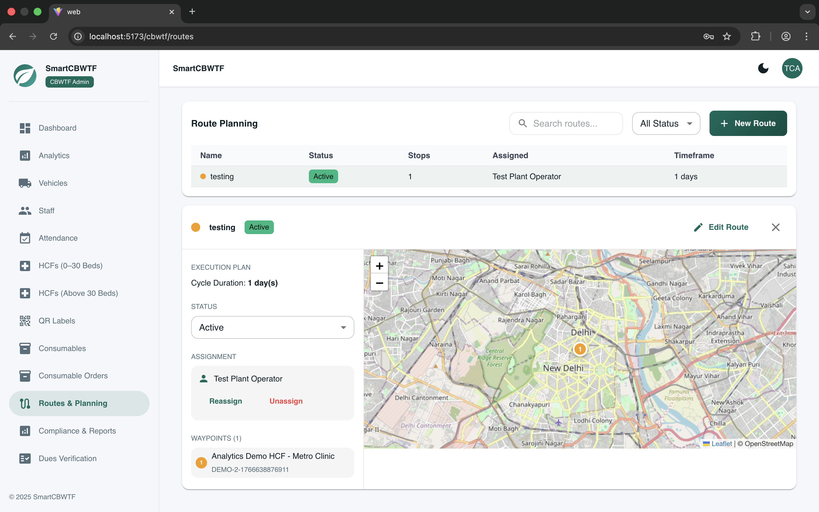Click the Staff sidebar icon

[25, 210]
